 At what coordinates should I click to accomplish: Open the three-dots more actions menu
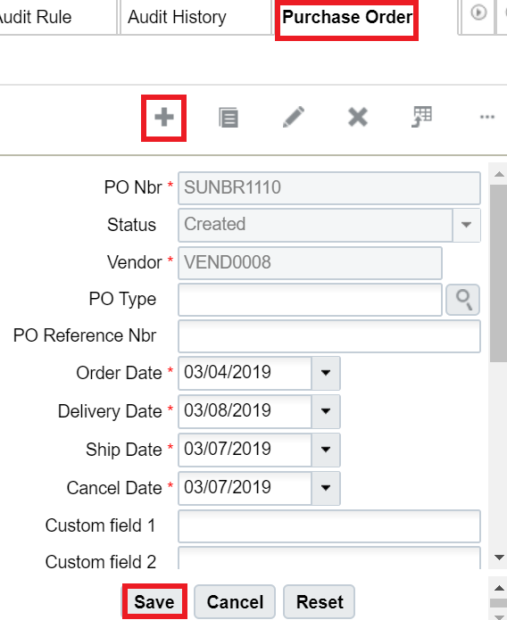point(486,117)
